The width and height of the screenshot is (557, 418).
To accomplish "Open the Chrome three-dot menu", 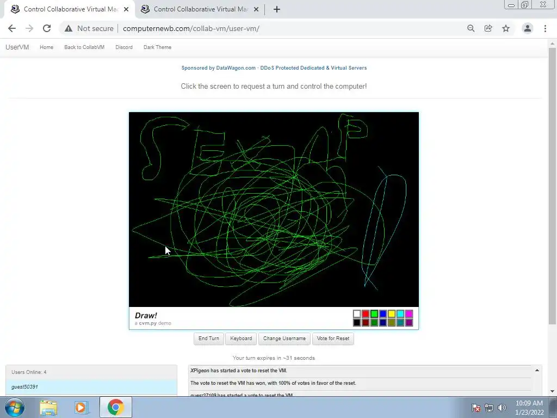I will tap(545, 28).
